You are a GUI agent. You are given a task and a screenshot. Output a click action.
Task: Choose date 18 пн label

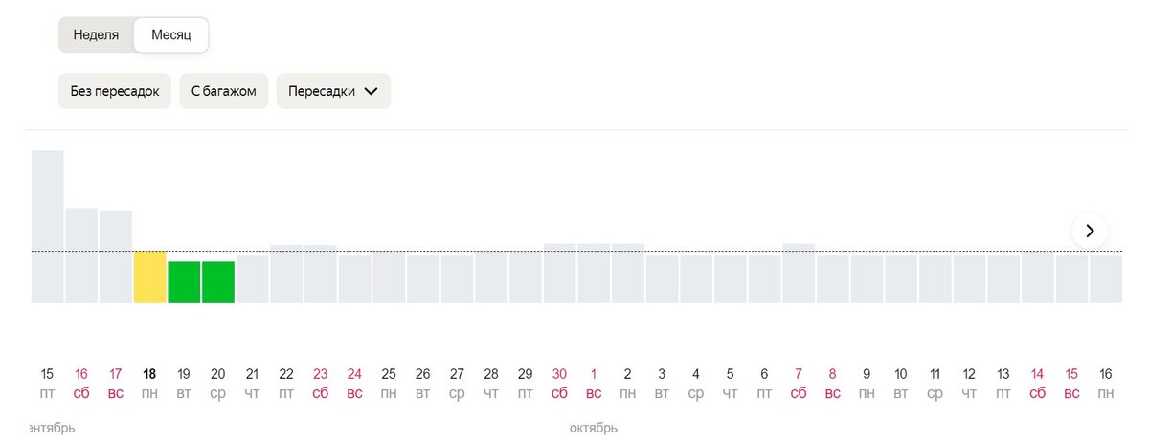[x=149, y=384]
